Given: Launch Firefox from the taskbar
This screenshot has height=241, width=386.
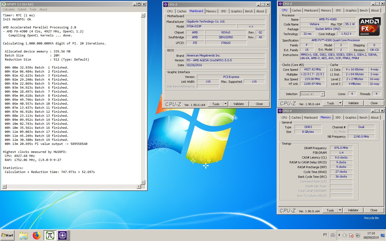Looking at the screenshot, I should point(36,235).
